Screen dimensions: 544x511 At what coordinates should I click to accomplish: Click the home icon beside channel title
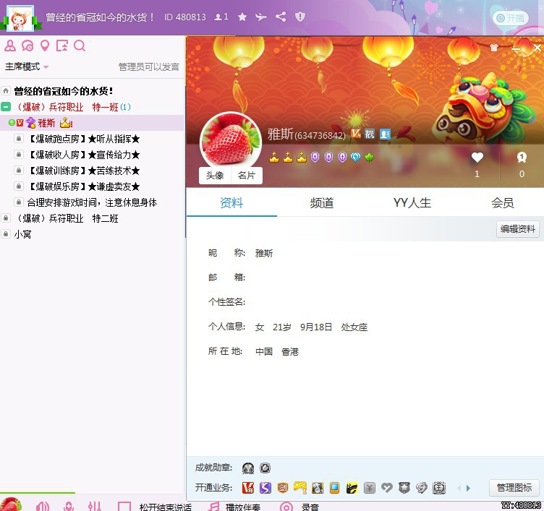click(6, 91)
